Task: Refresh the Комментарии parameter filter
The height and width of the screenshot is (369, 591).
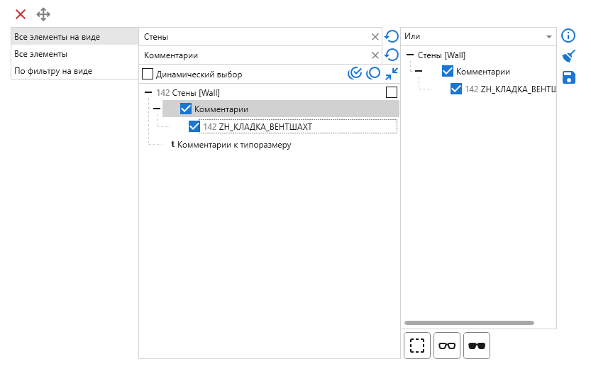Action: (392, 55)
